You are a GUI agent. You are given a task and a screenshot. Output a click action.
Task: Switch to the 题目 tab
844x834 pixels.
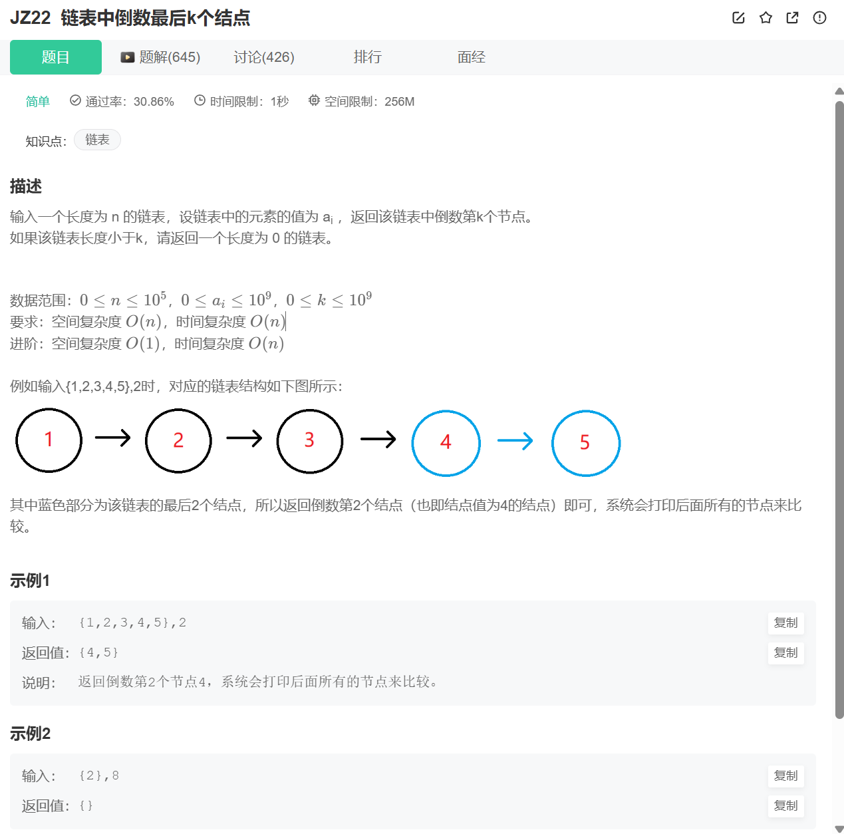pos(56,57)
